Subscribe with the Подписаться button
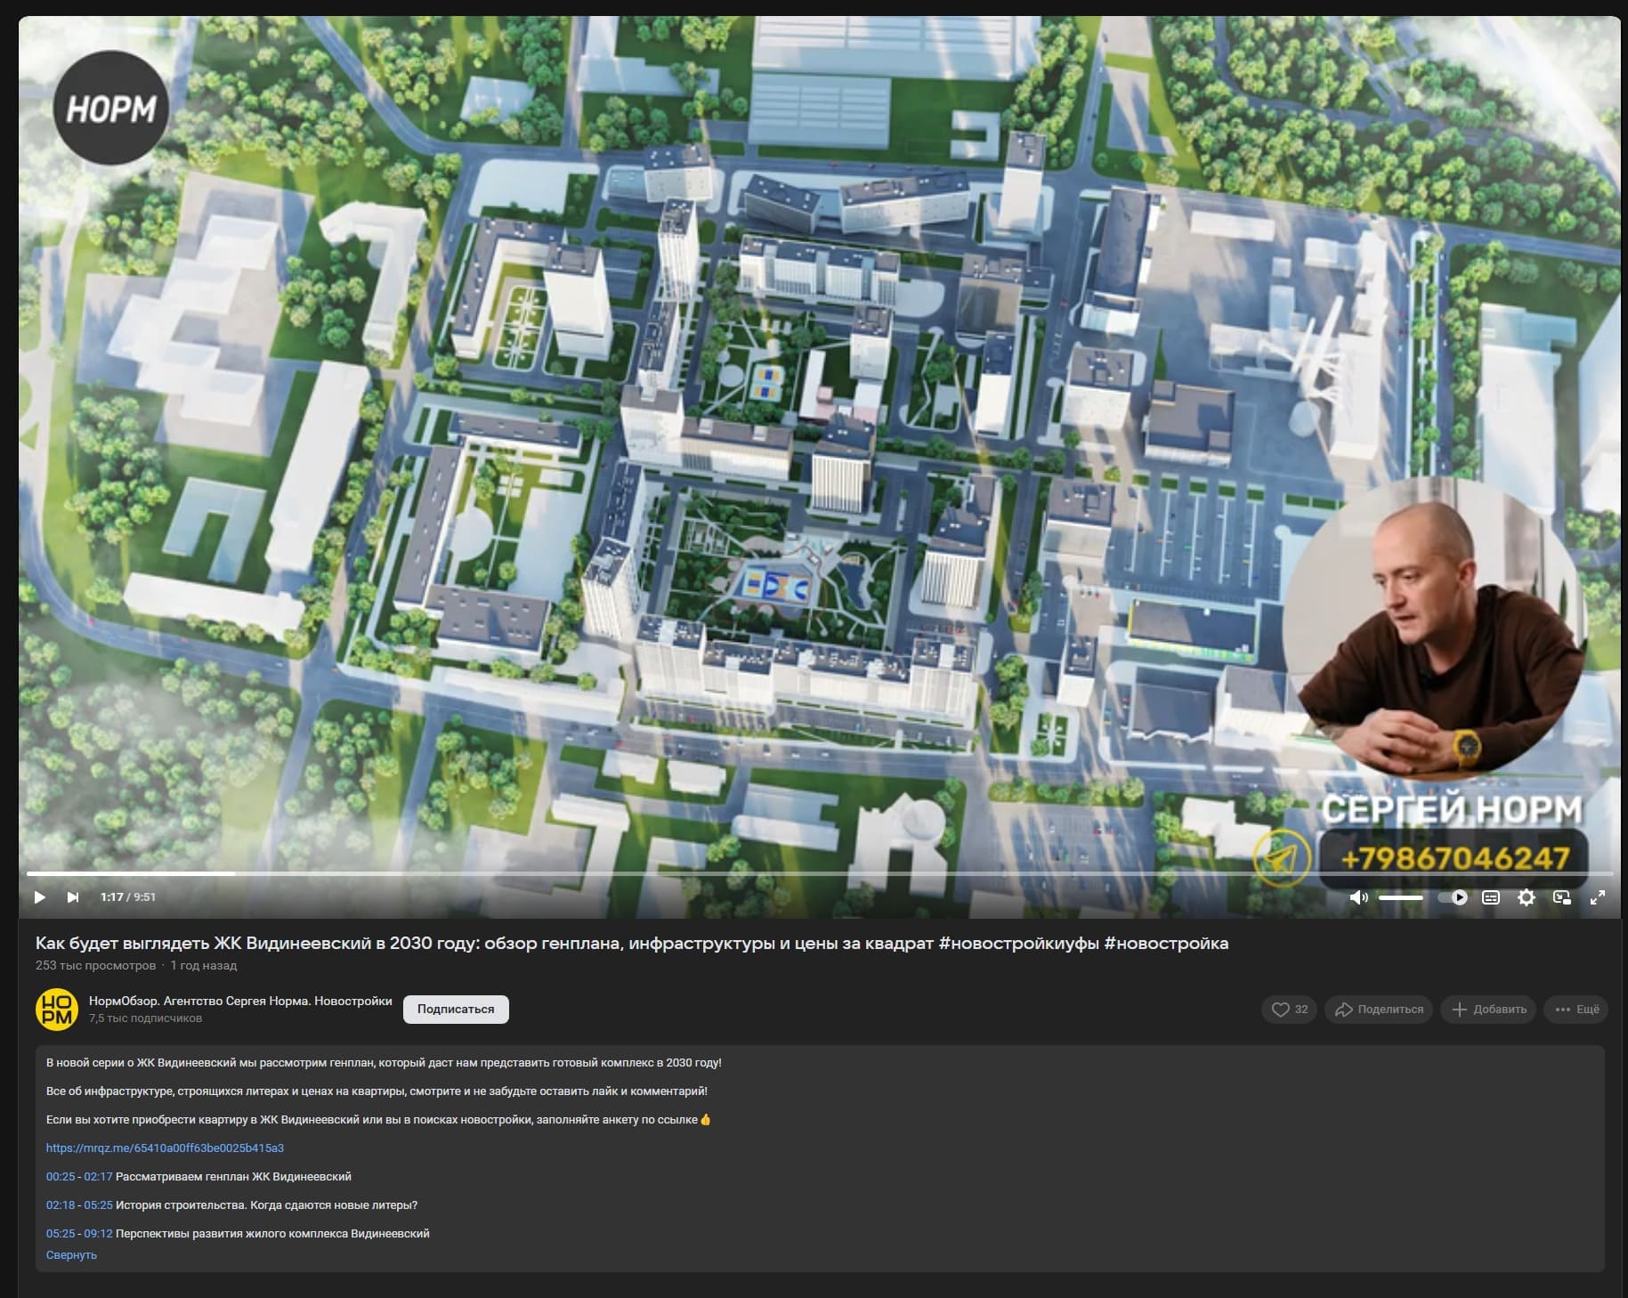This screenshot has height=1298, width=1628. pyautogui.click(x=456, y=1009)
